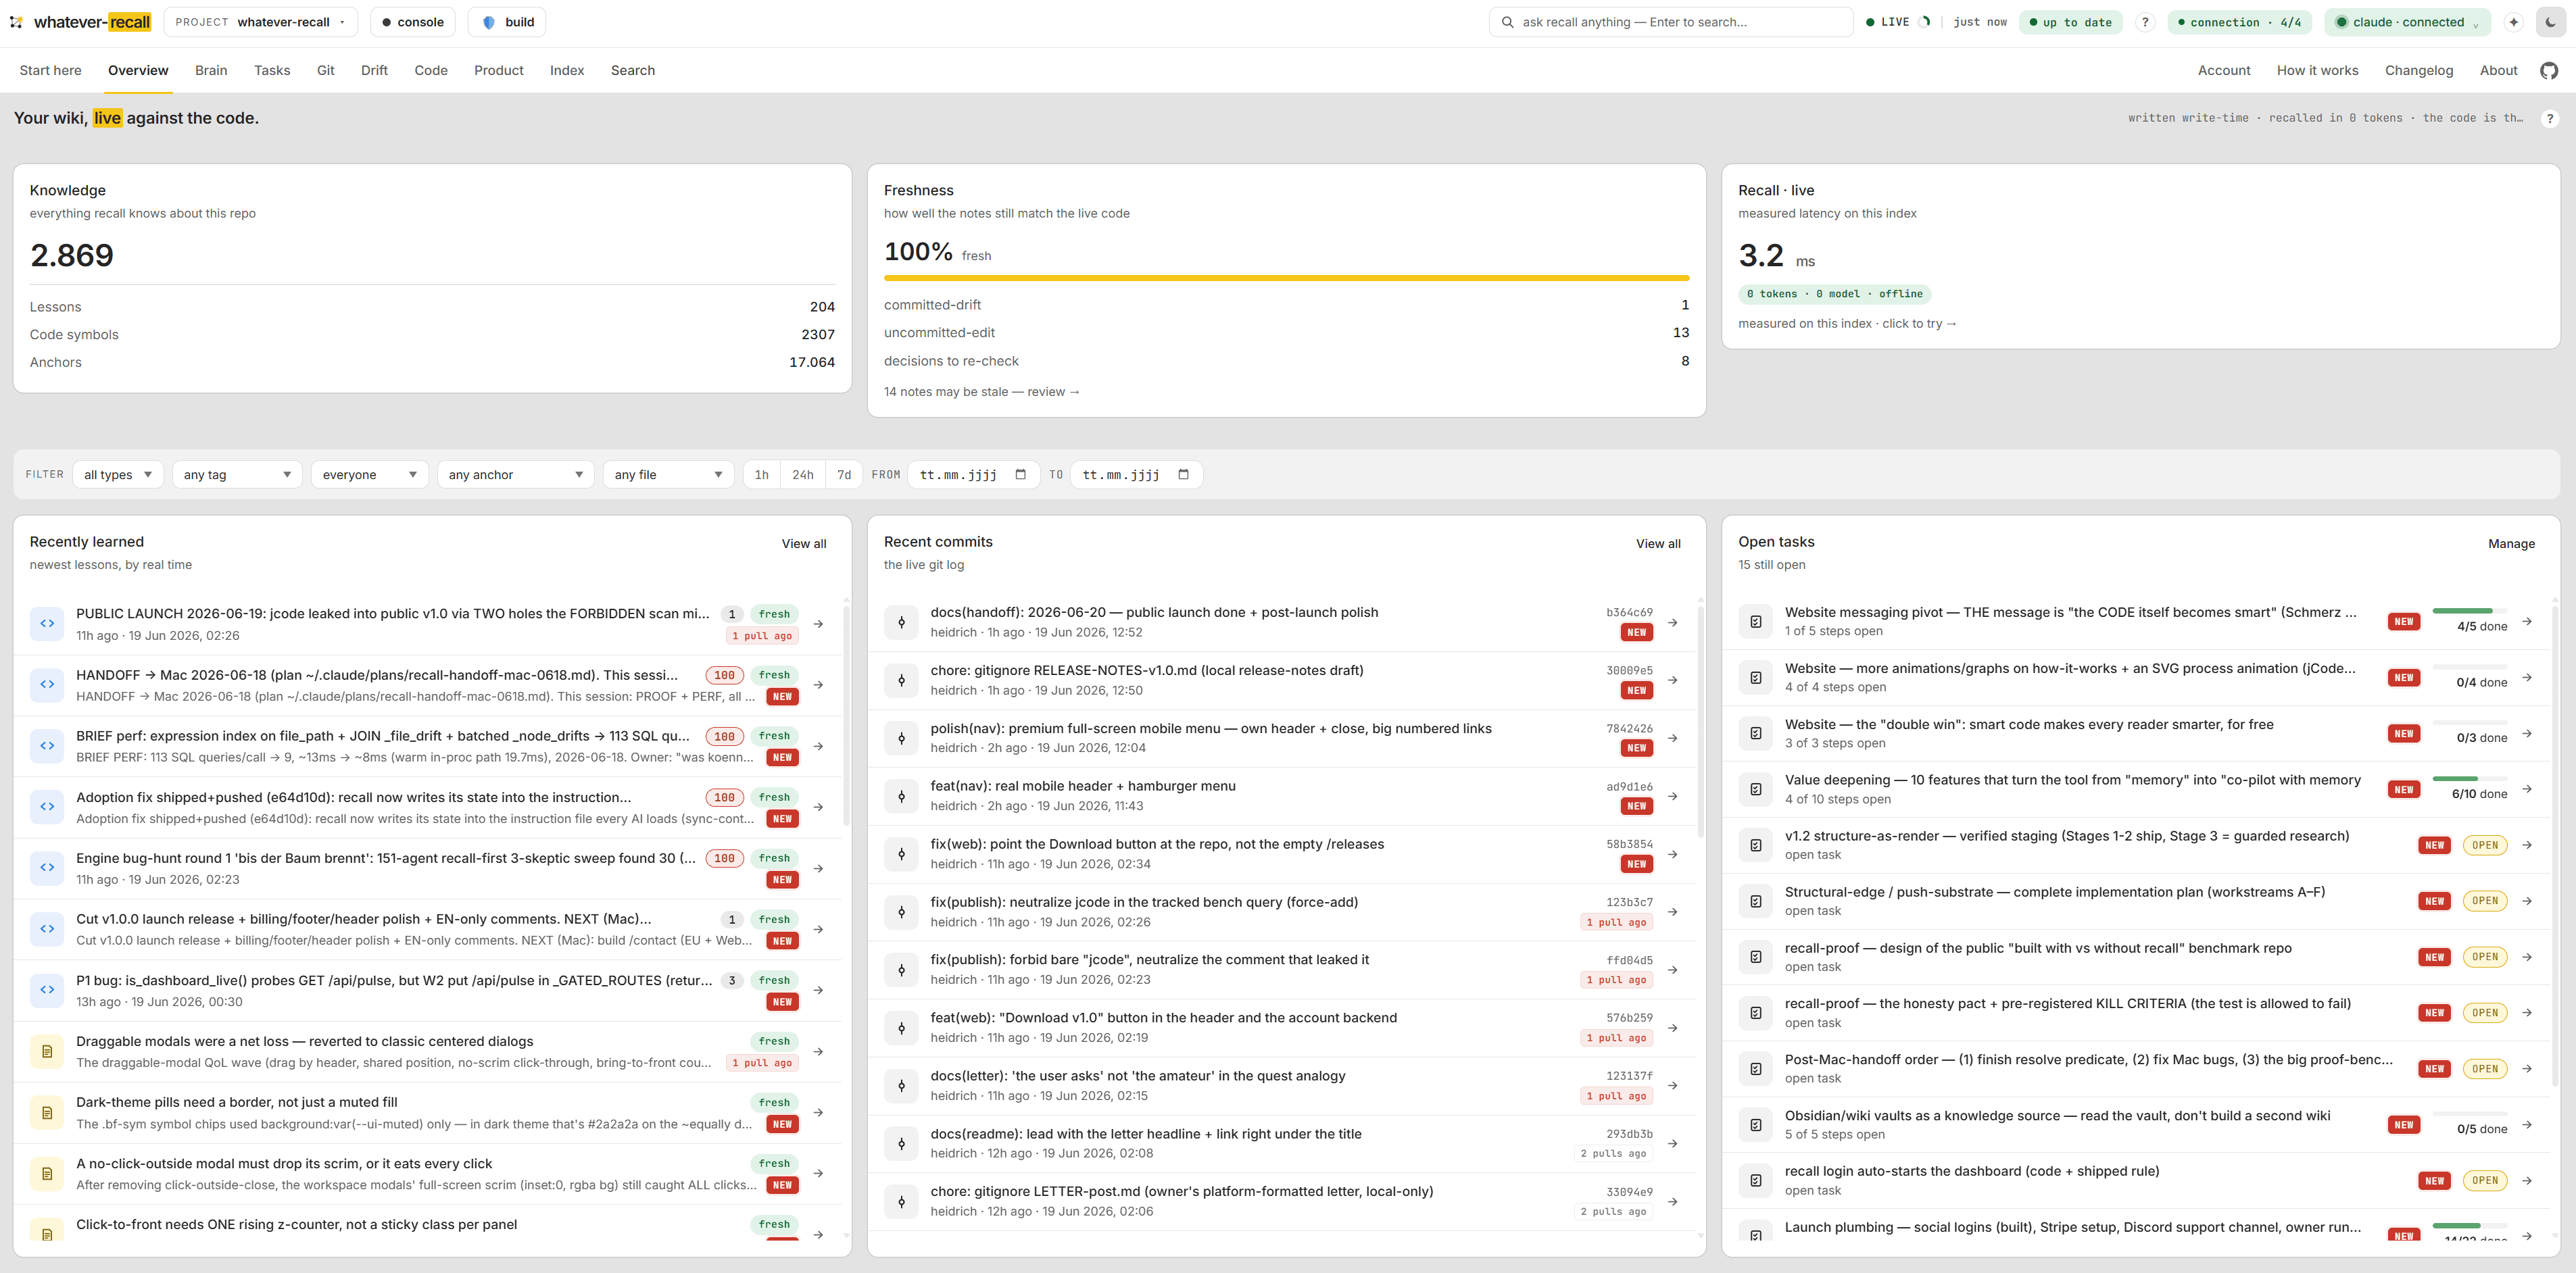Open the PROJECT whatever-recall dropdown
Viewport: 2576px width, 1273px height.
(x=260, y=22)
